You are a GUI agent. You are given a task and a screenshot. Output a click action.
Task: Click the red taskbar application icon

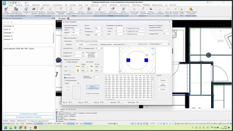click(x=35, y=128)
